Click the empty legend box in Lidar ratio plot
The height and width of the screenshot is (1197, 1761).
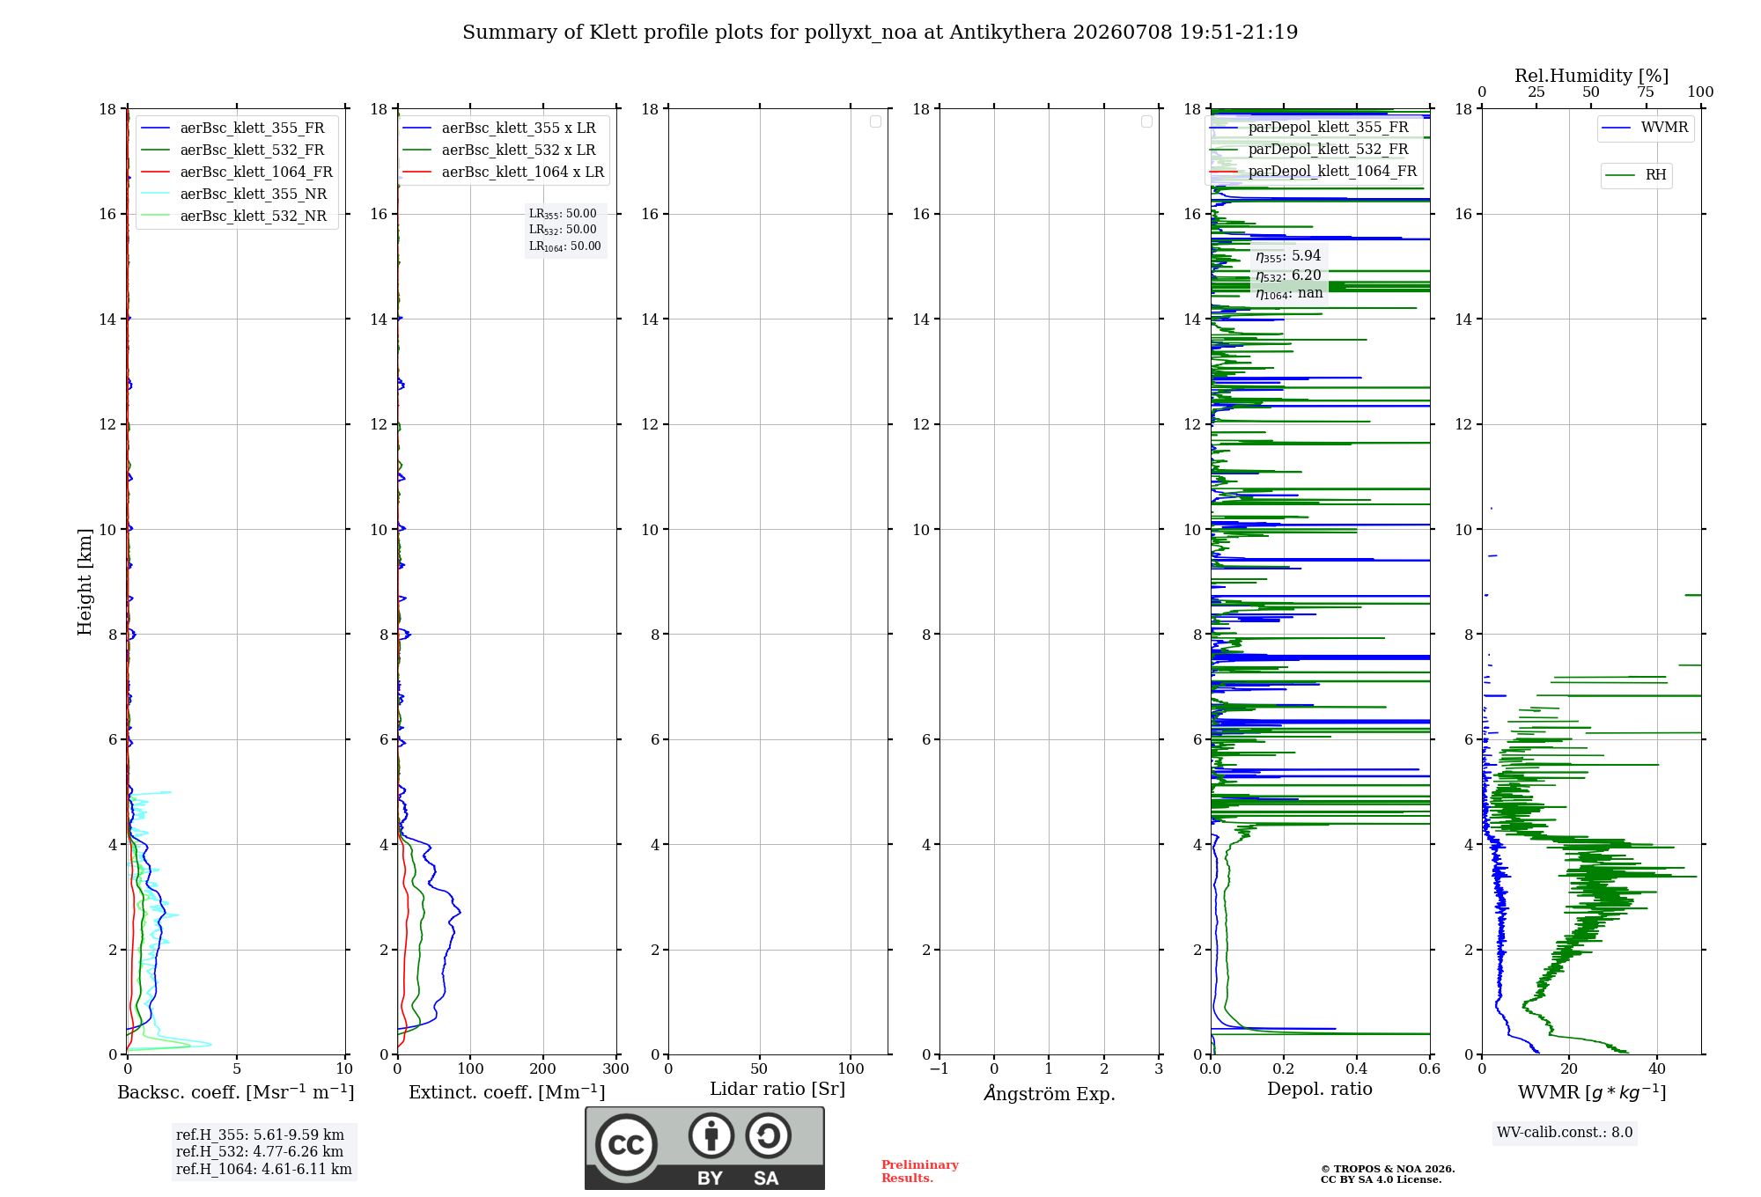pyautogui.click(x=875, y=121)
